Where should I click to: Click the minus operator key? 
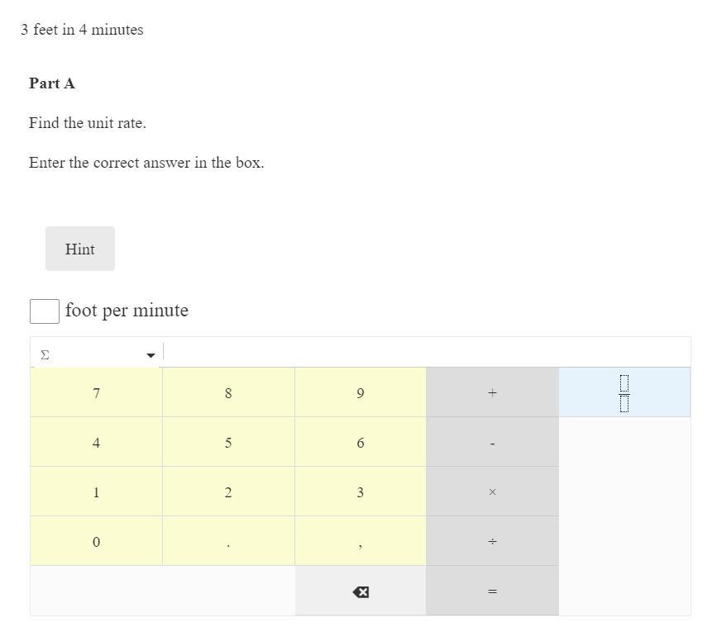492,443
